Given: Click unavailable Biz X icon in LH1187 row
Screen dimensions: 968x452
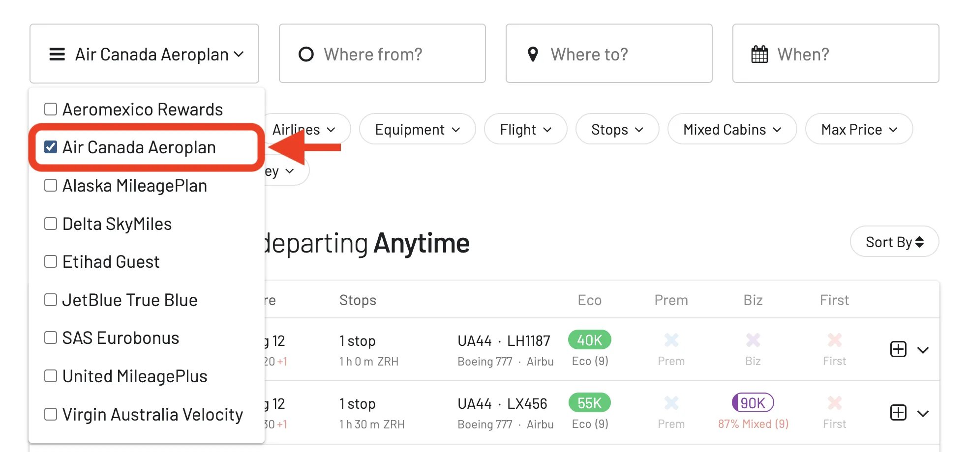Looking at the screenshot, I should tap(753, 340).
